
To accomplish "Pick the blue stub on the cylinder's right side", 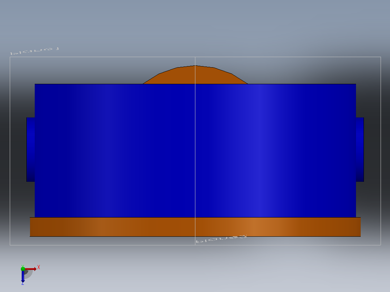I will [x=360, y=149].
